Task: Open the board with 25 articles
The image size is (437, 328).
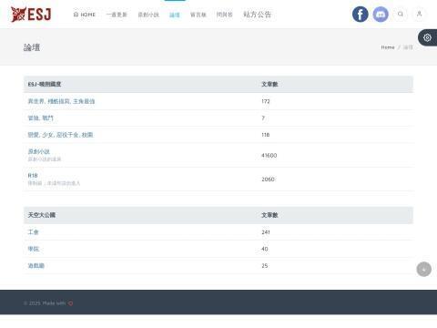Action: 36,266
